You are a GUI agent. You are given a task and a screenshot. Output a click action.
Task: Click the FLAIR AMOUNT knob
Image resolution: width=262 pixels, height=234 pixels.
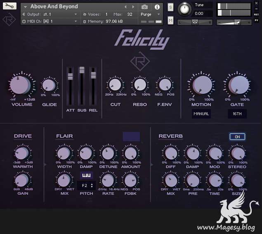point(130,154)
